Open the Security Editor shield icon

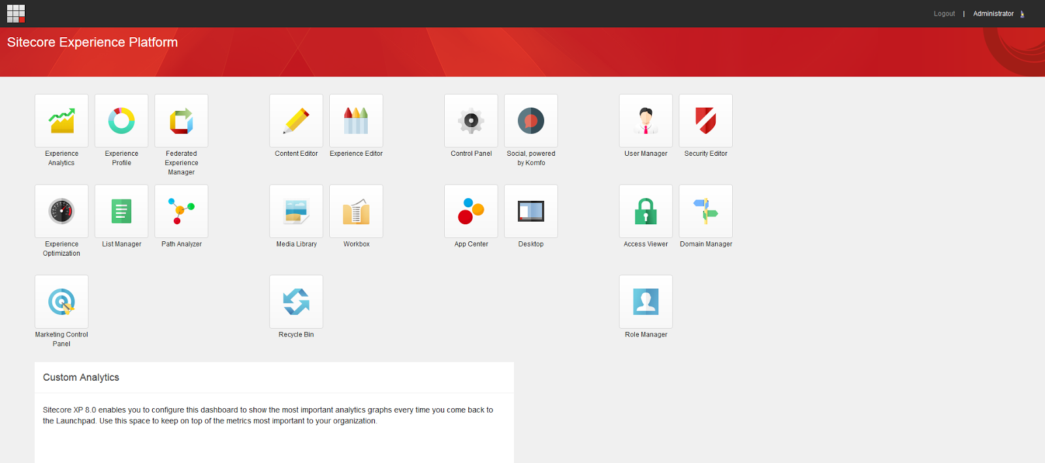click(706, 121)
